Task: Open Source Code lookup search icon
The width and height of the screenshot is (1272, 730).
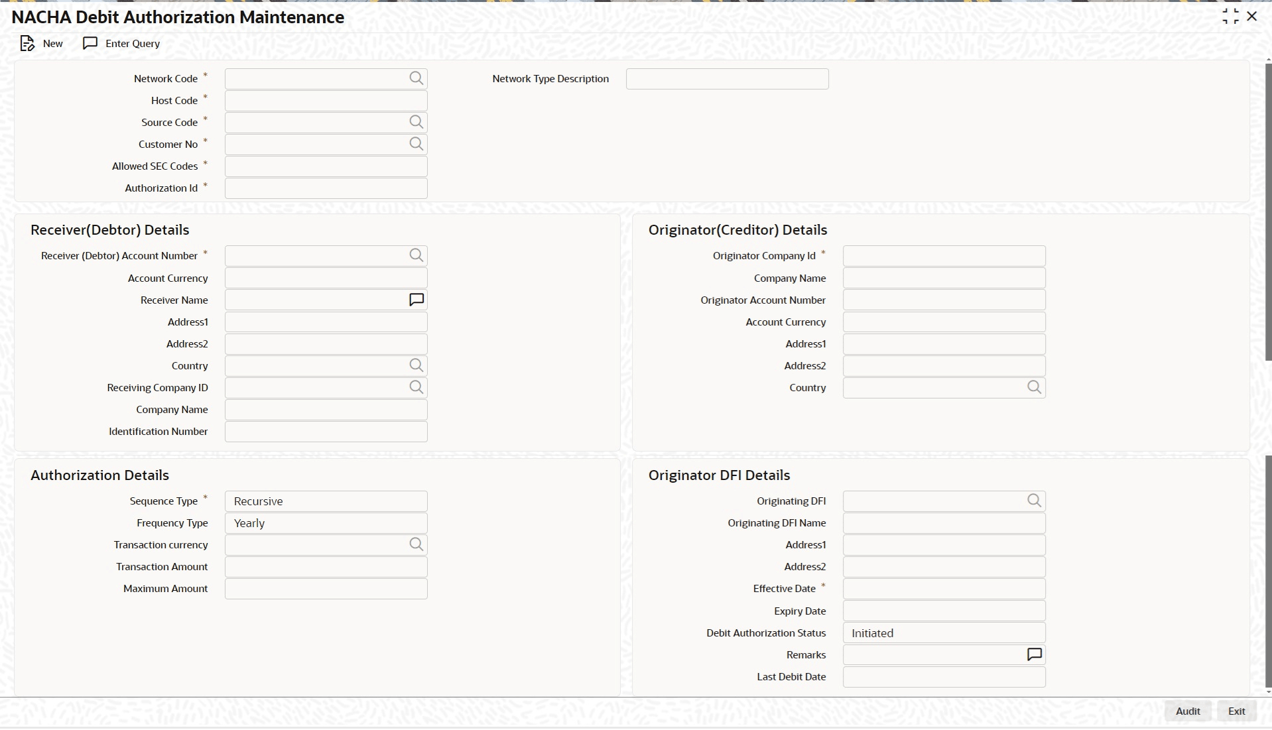Action: click(x=416, y=122)
